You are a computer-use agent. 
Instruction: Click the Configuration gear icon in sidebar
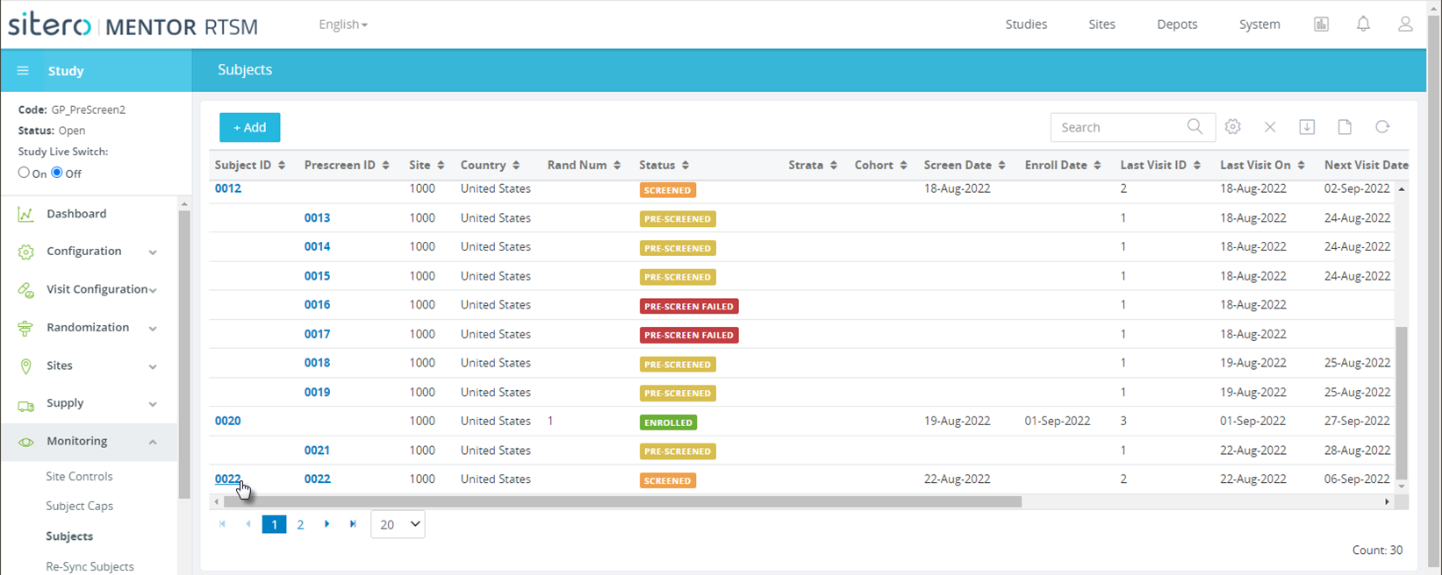25,252
